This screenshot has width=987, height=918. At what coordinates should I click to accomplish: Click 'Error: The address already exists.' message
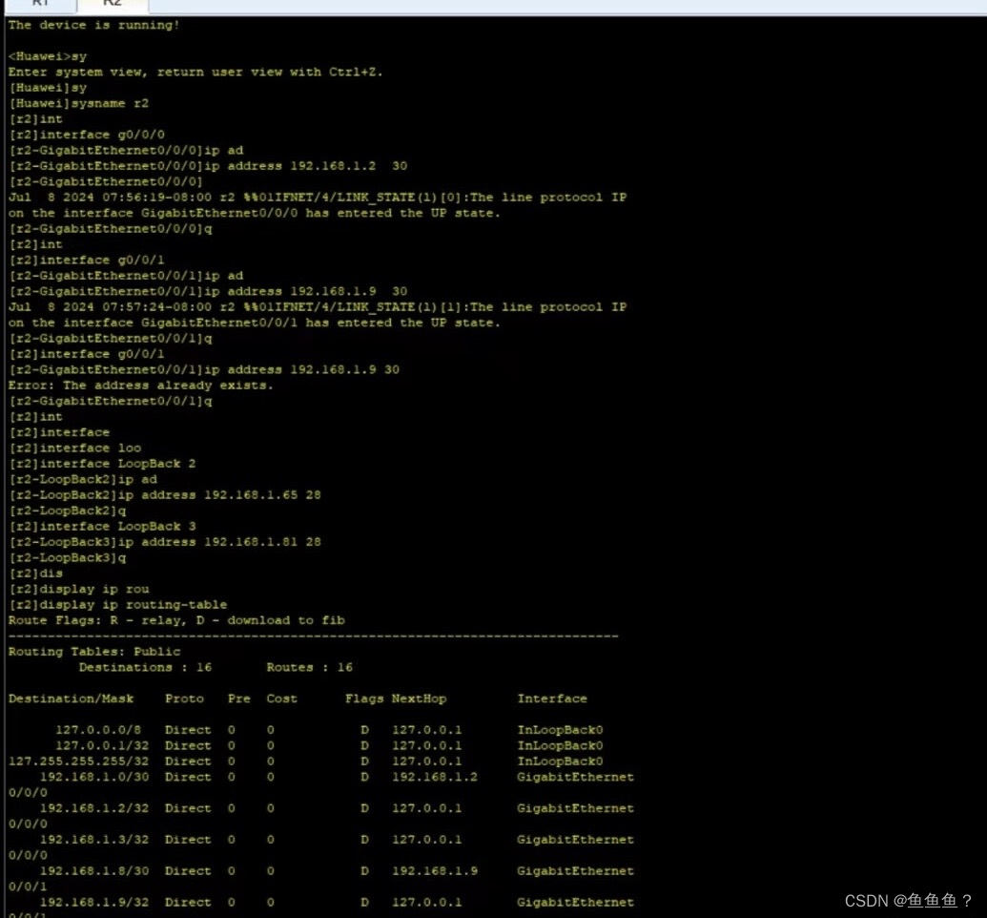[x=141, y=386]
